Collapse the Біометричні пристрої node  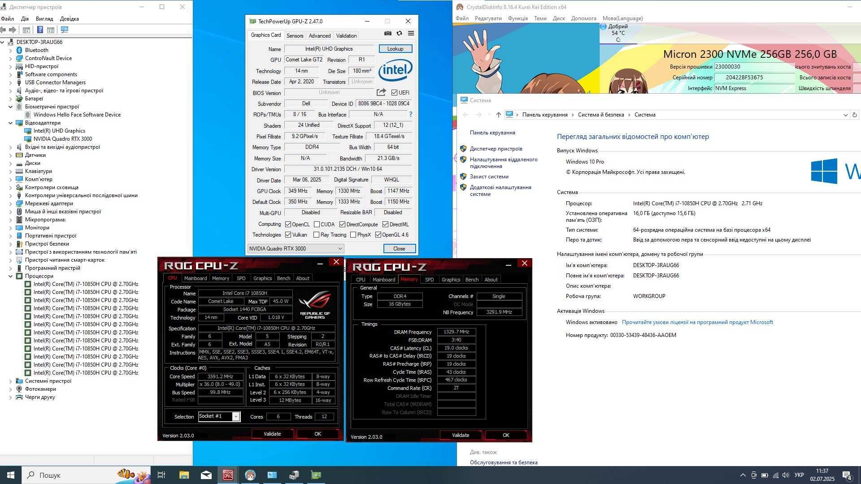pos(11,107)
